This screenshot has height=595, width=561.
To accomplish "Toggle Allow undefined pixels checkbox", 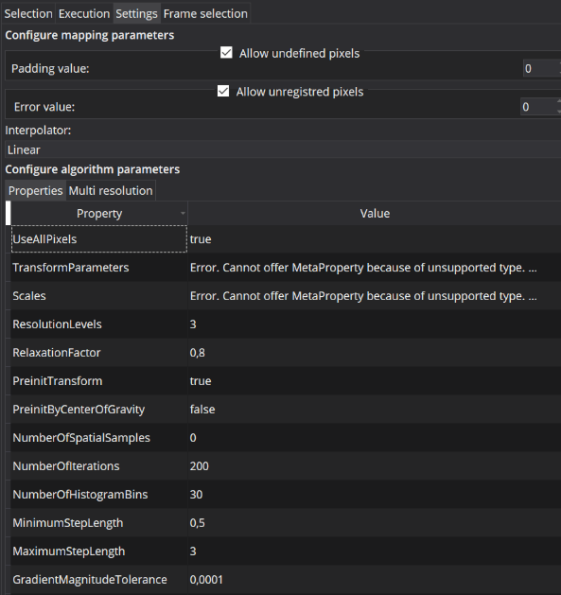I will tap(226, 53).
